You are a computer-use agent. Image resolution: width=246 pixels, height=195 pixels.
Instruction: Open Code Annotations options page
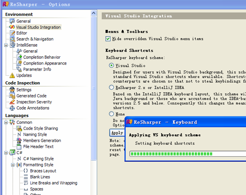33,108
